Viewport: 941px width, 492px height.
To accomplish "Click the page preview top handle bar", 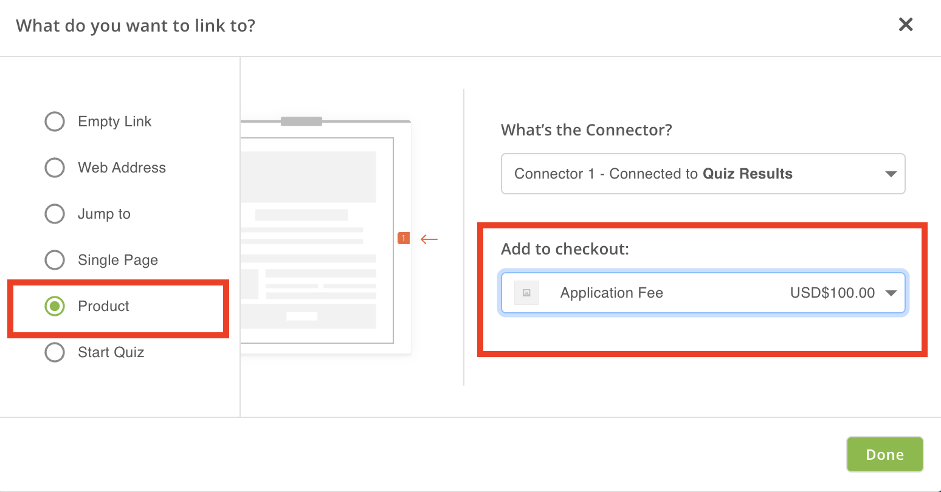I will [302, 121].
